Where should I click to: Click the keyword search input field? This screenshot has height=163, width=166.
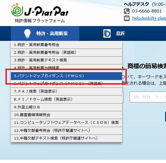pos(148,97)
